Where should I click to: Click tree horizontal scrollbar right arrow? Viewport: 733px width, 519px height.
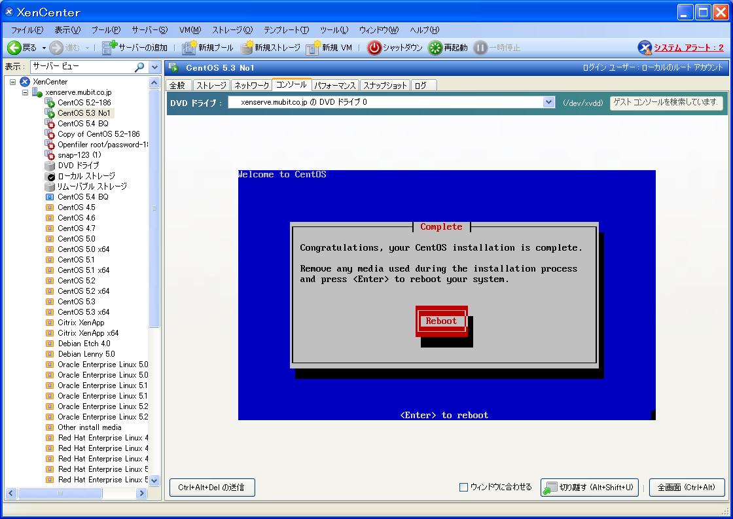pyautogui.click(x=141, y=493)
